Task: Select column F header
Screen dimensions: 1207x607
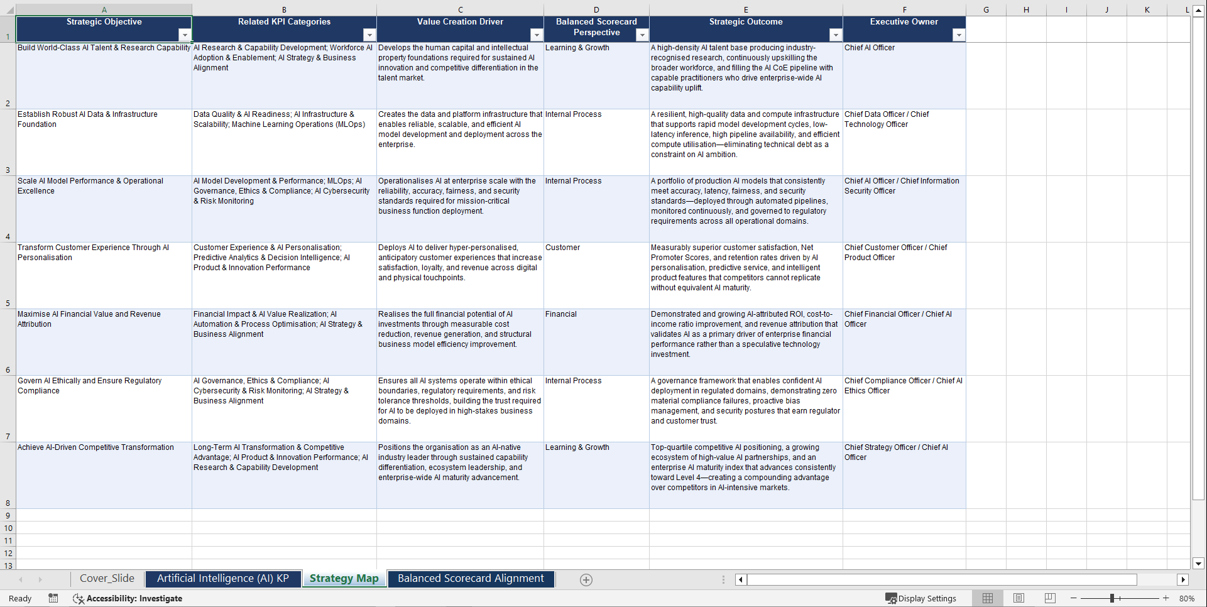Action: (x=904, y=10)
